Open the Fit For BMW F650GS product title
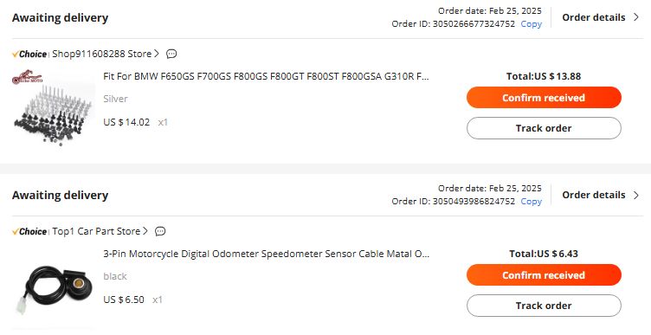 click(x=266, y=76)
